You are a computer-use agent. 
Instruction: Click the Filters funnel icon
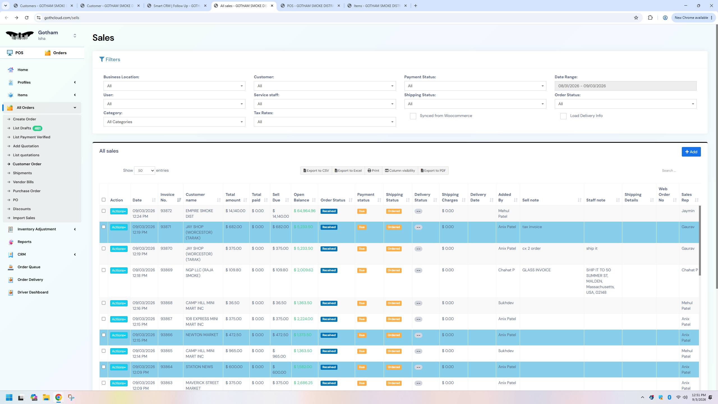coord(102,59)
